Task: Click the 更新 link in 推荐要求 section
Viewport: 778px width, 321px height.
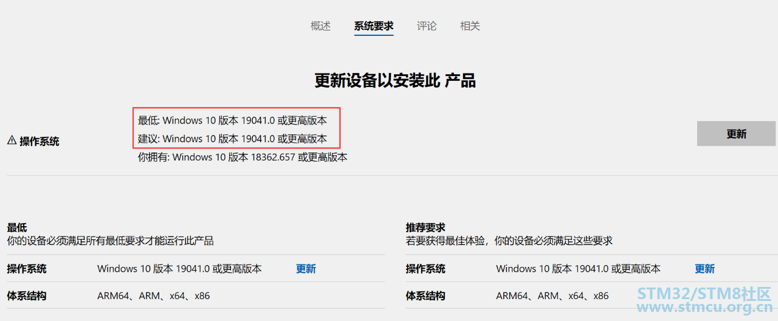Action: click(704, 269)
